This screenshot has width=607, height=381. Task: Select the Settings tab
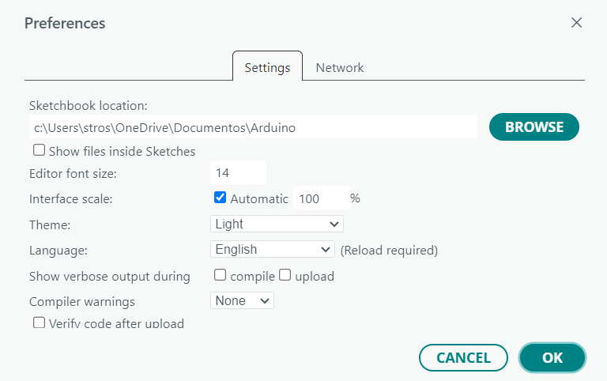(x=267, y=67)
